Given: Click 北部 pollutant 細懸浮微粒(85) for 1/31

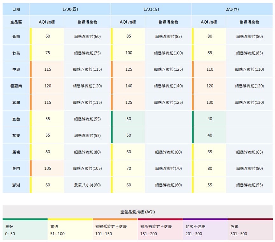Looking at the screenshot, I should coord(168,36).
